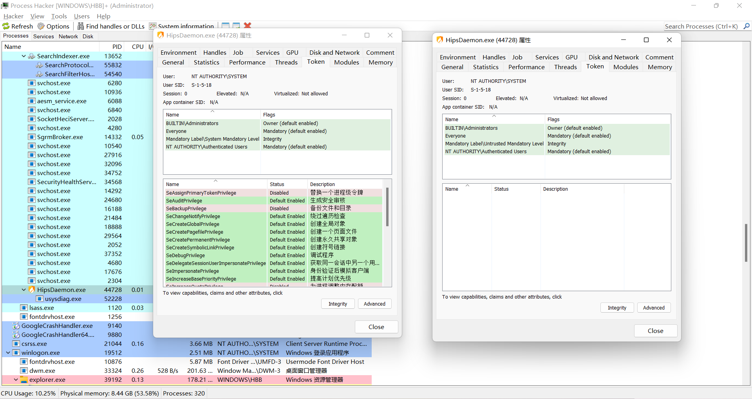
Task: Switch to the Network tab in main window
Action: click(68, 36)
